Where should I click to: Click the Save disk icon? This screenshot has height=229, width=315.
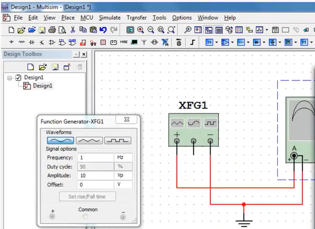[42, 30]
